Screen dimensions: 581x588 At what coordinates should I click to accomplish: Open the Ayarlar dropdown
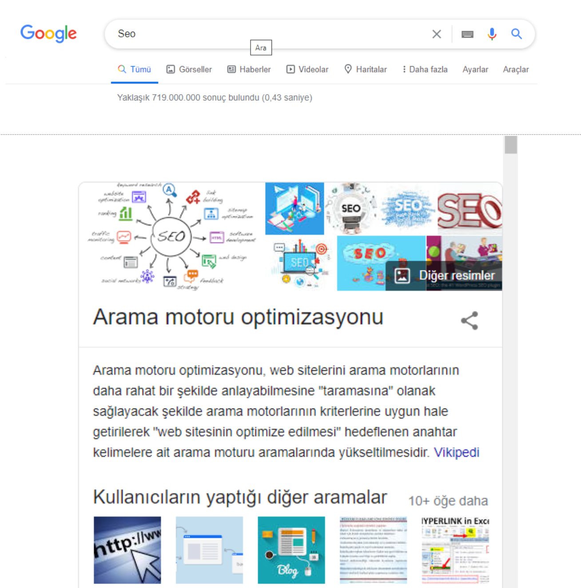(475, 69)
